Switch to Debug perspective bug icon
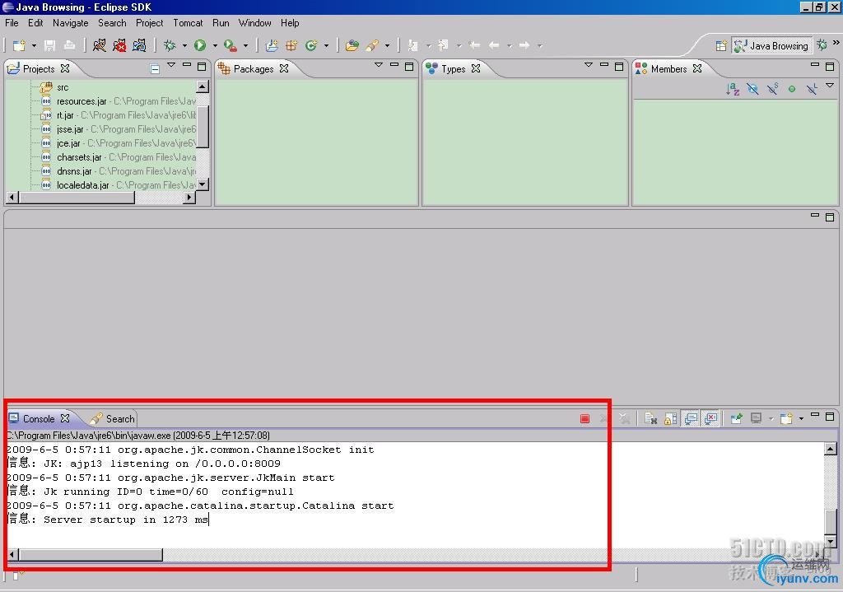Image resolution: width=843 pixels, height=592 pixels. click(822, 44)
